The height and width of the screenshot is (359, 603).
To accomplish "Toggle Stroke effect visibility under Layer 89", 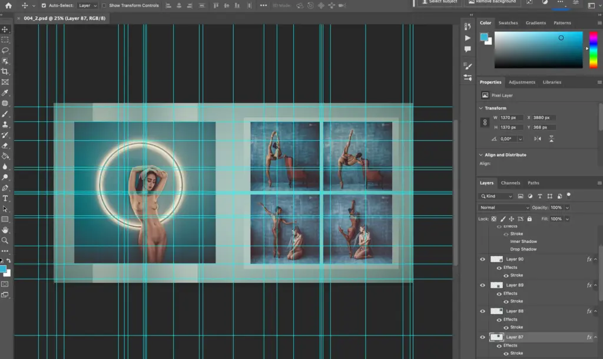I will [506, 302].
